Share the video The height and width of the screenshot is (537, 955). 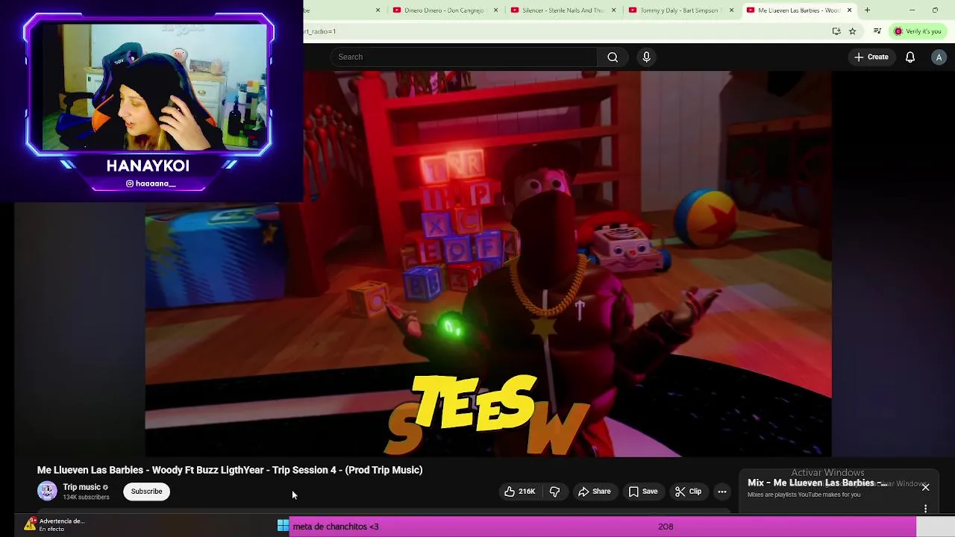pos(595,492)
